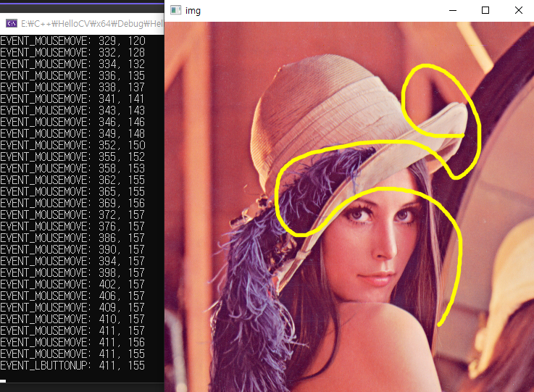Click console line EVENT_MOUSEMOVE: 334, 132

point(72,64)
